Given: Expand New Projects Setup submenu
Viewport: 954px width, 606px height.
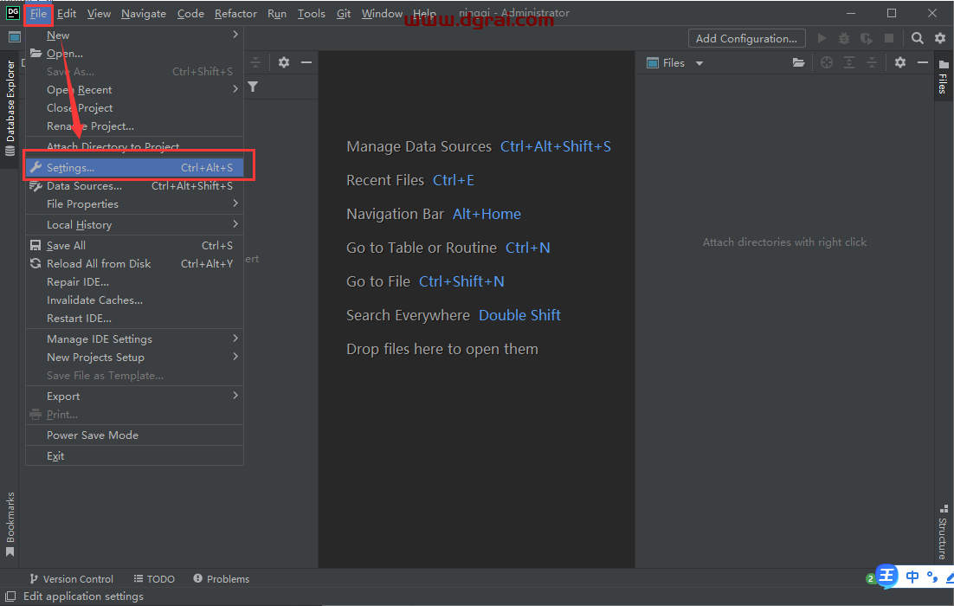Looking at the screenshot, I should point(134,358).
